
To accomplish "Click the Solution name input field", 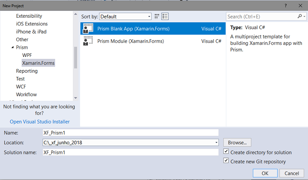I will pyautogui.click(x=131, y=152).
